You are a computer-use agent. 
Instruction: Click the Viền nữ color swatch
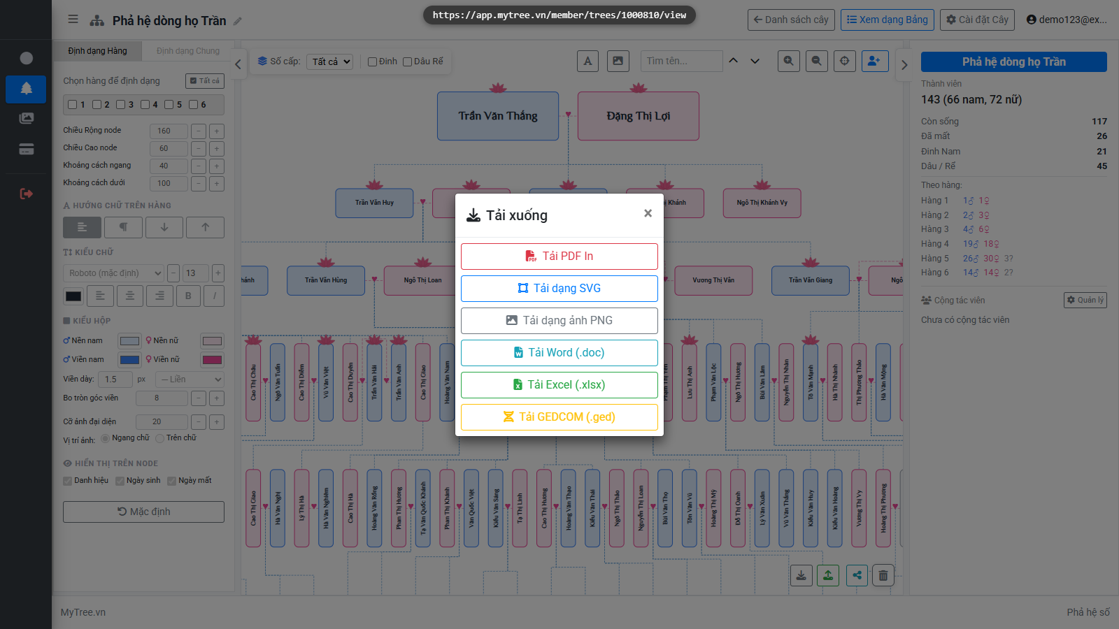tap(212, 360)
